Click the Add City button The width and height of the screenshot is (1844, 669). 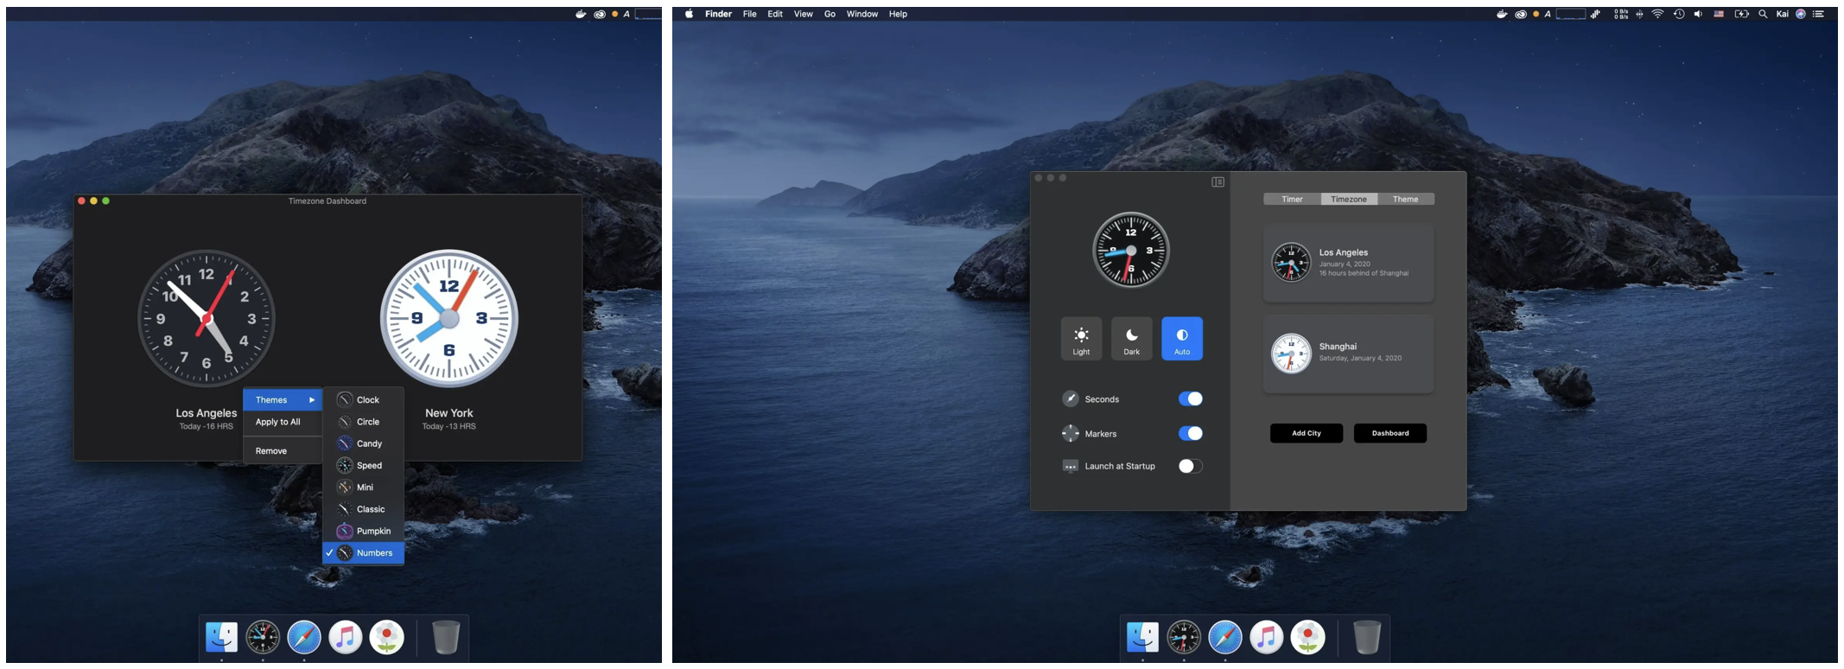click(x=1307, y=433)
